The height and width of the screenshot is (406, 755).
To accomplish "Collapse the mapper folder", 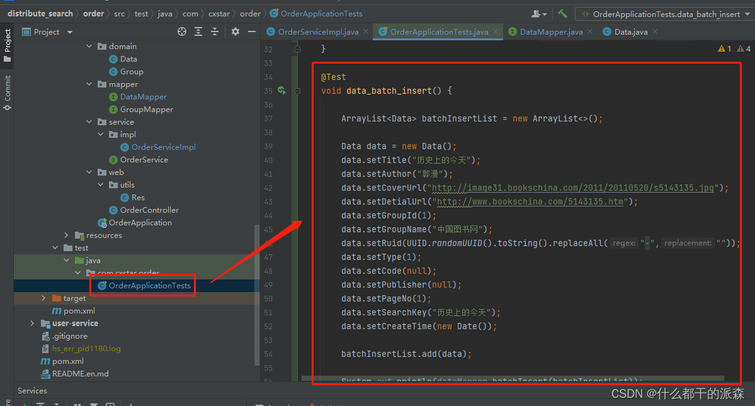I will [89, 84].
